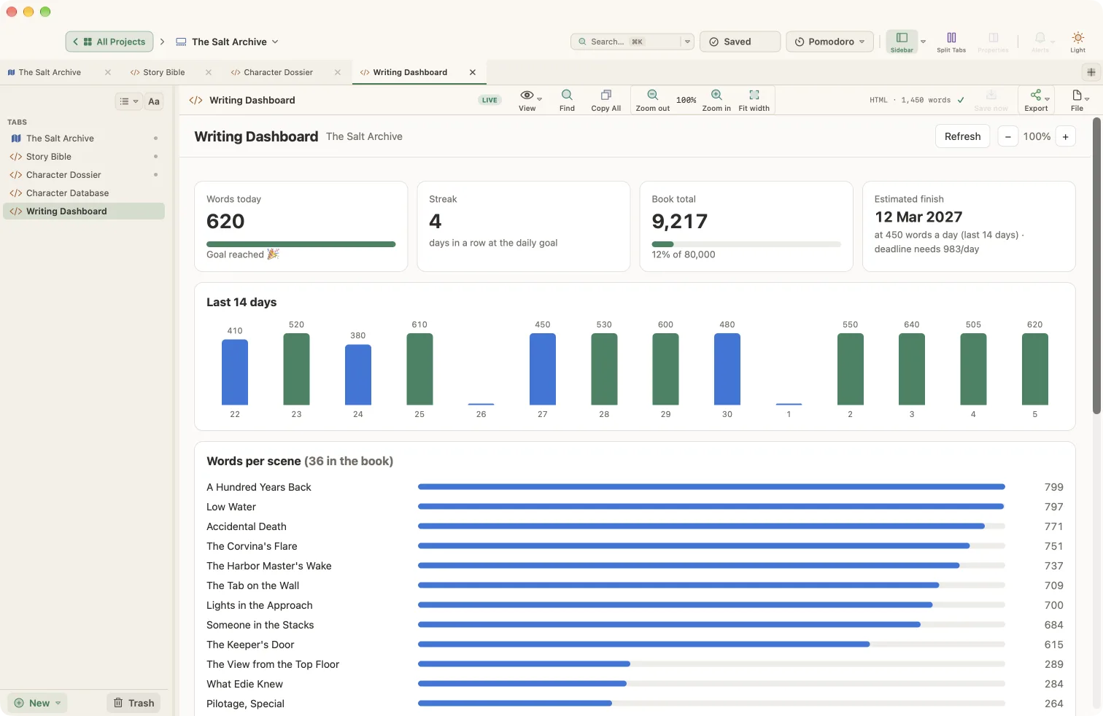Screen dimensions: 1103x716
Task: Click the Aa font settings button
Action: [x=154, y=101]
